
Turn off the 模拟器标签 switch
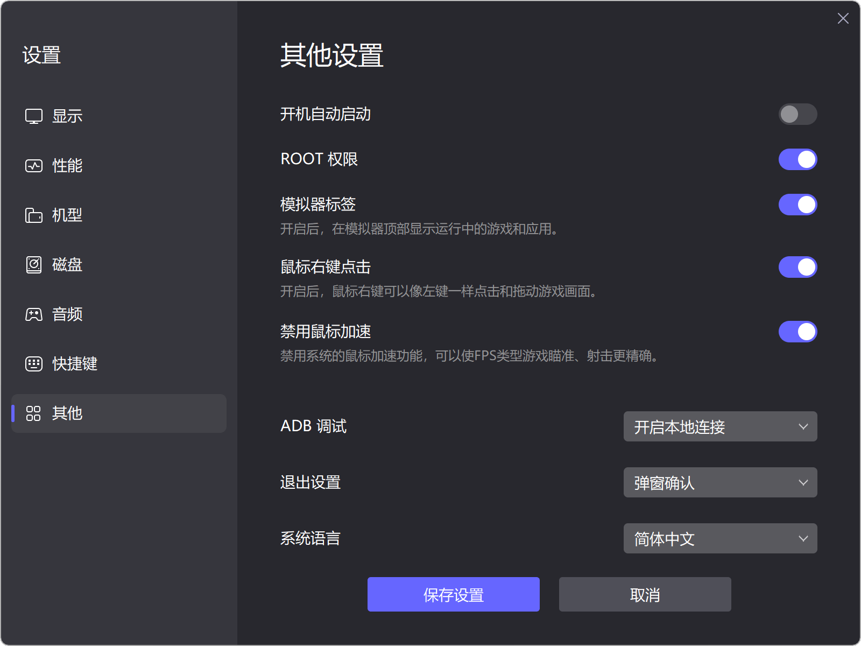[798, 205]
